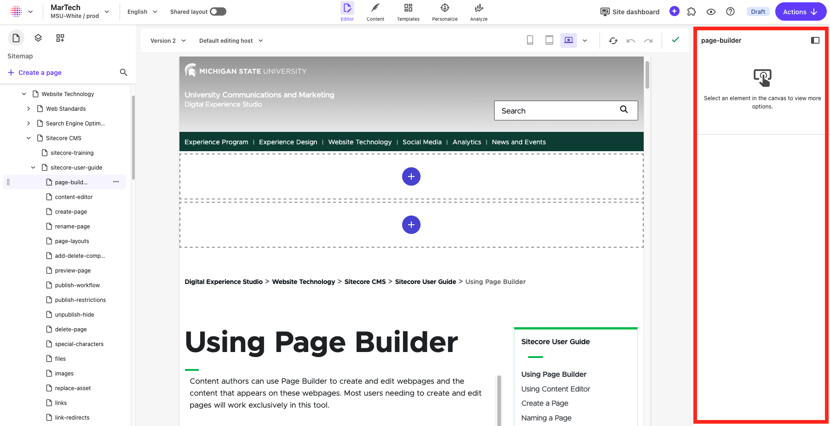Click the redo arrow
The width and height of the screenshot is (830, 426).
tap(648, 41)
